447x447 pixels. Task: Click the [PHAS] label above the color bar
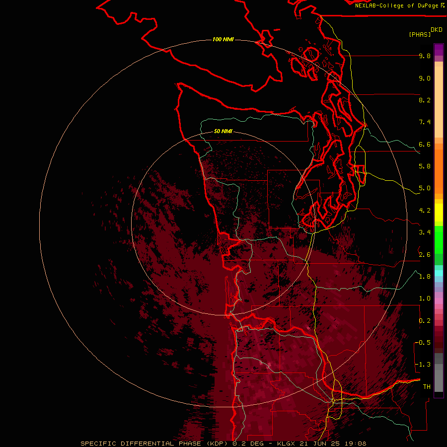pos(420,34)
